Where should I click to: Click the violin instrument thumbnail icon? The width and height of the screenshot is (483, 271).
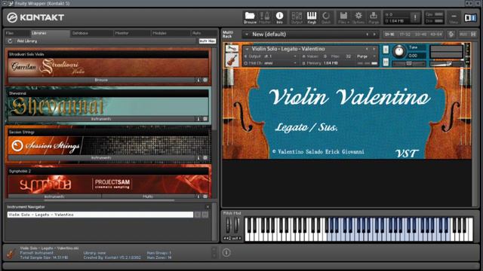(x=232, y=60)
